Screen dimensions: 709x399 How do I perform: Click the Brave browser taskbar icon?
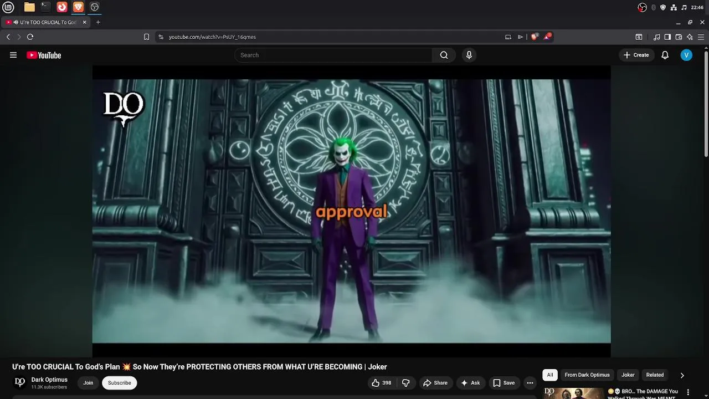point(78,7)
